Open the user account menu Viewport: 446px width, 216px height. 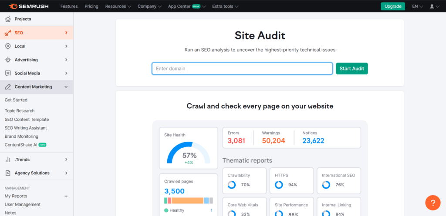coord(434,7)
